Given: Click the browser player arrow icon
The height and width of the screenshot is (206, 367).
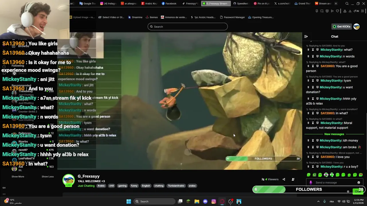Looking at the screenshot, I should (332, 11).
